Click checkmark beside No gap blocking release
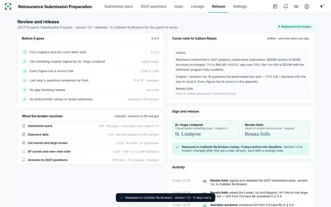 (25, 90)
